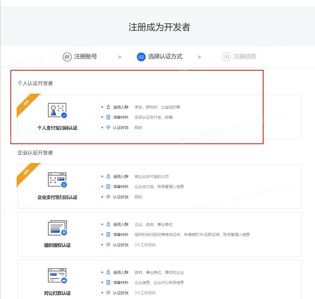
Task: Click the 企业认证开发者 section heading
Action: click(35, 153)
